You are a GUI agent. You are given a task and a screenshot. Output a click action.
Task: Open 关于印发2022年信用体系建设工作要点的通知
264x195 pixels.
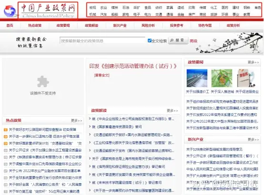222,115
